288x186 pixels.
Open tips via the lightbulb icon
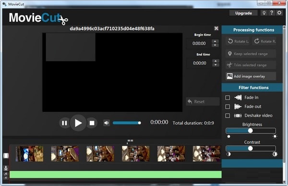(264, 13)
